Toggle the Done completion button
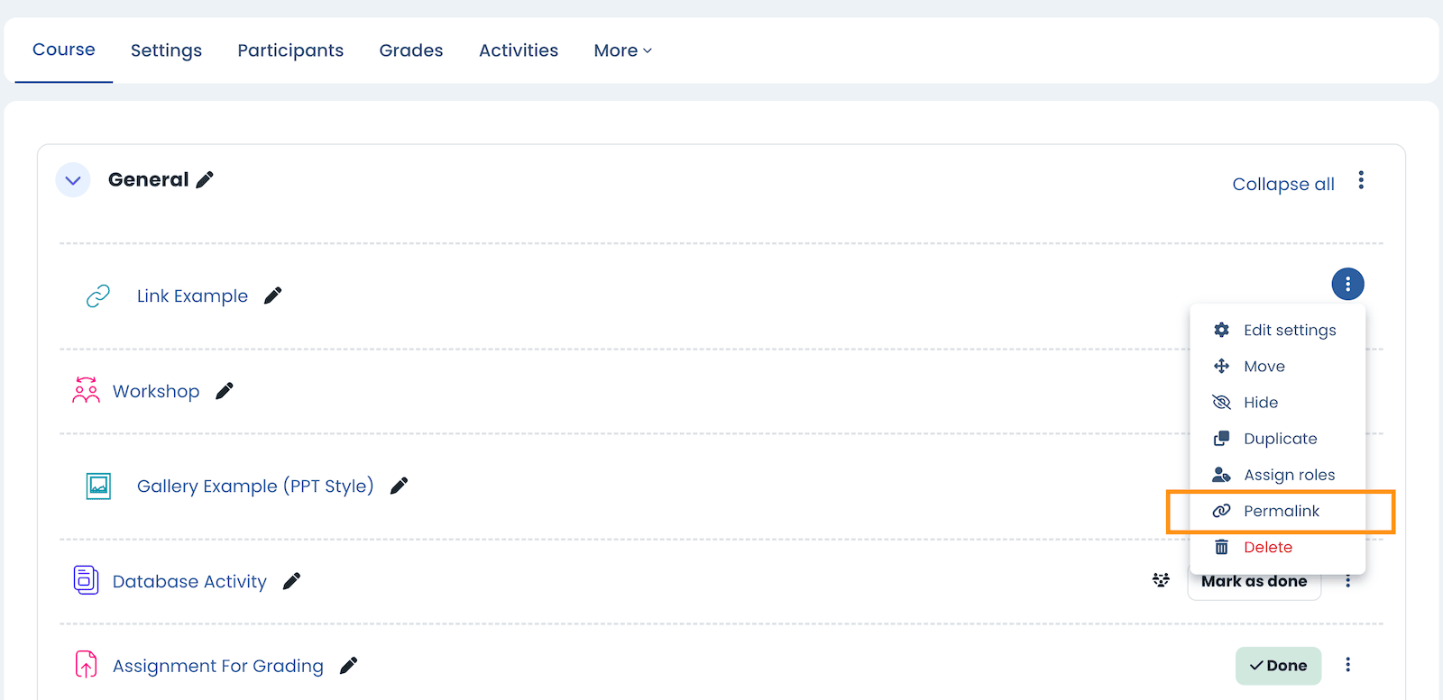Screen dimensions: 1443x700 pos(1277,666)
